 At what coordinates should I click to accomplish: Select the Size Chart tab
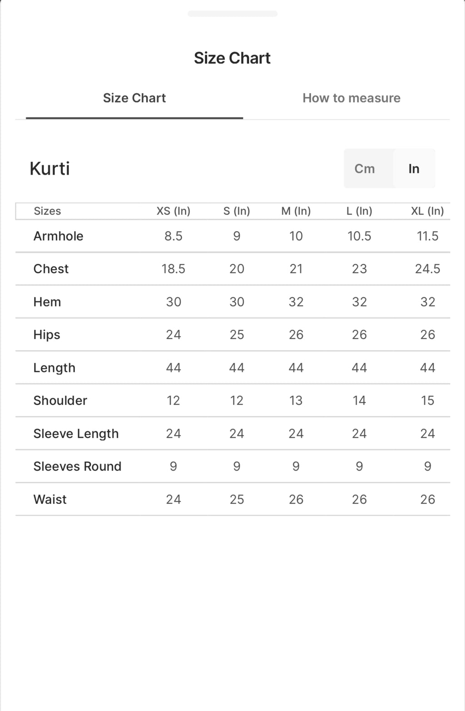coord(134,98)
